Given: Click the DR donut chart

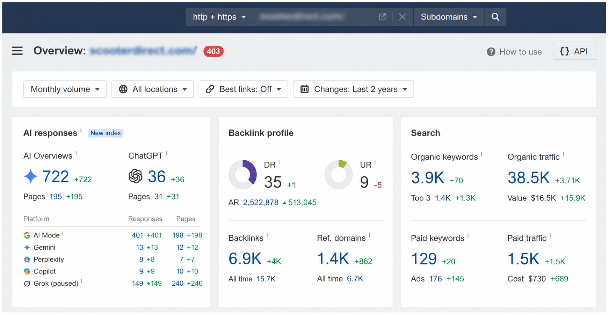Looking at the screenshot, I should [243, 174].
